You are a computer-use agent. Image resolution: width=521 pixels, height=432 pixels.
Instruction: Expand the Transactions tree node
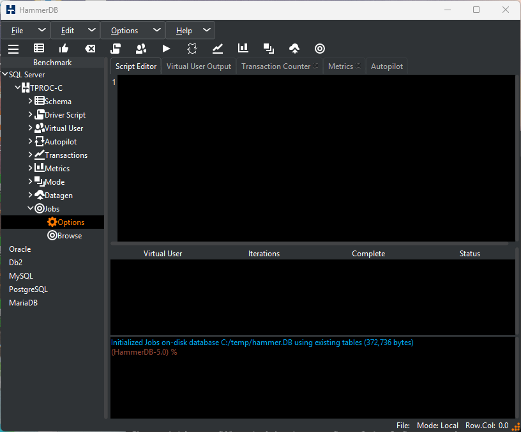click(30, 154)
